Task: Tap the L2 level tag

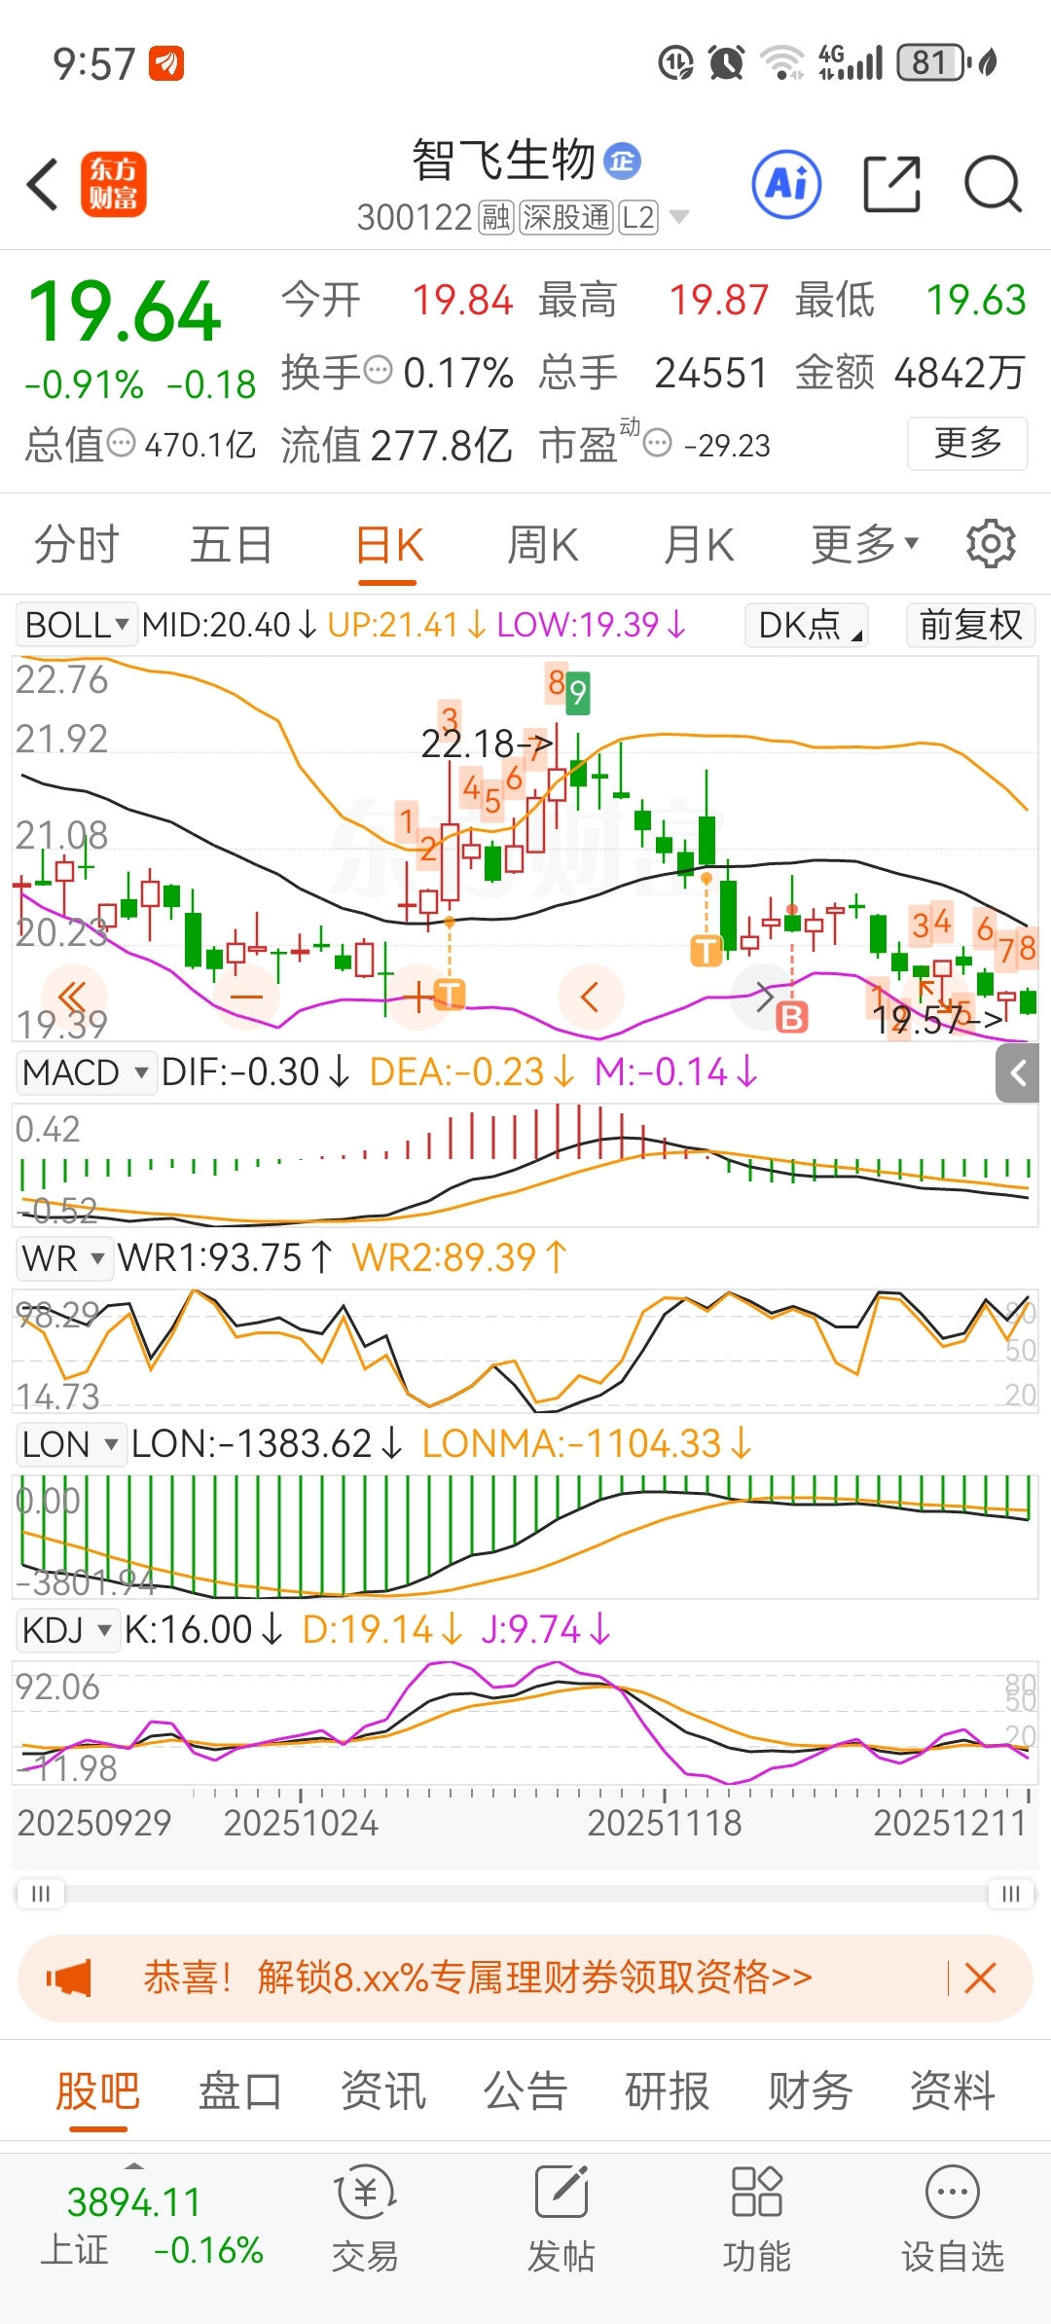Action: coord(638,217)
